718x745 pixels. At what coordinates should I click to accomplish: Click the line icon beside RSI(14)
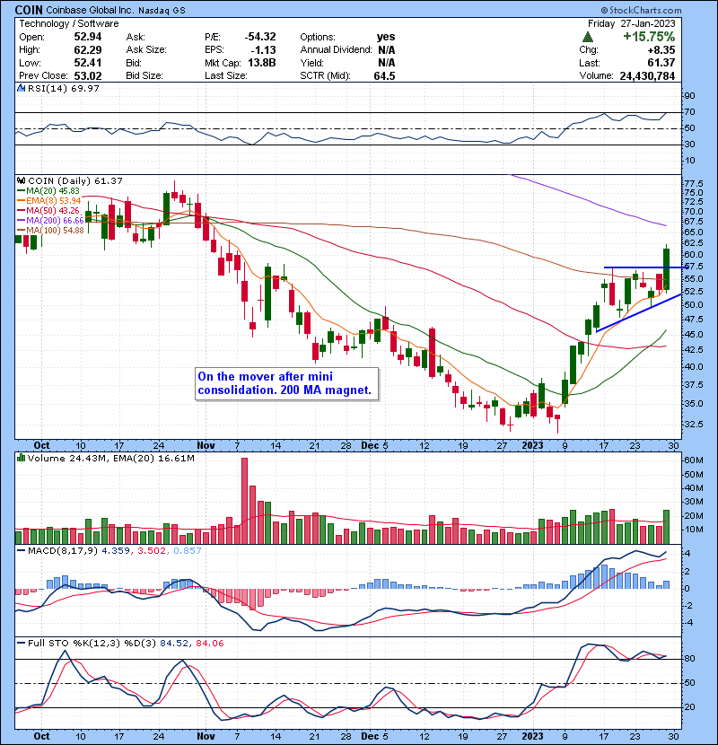pos(21,88)
